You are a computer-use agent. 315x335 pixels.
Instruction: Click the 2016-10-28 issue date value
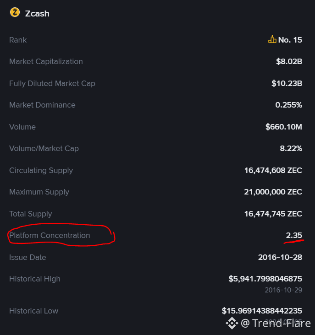pos(280,257)
